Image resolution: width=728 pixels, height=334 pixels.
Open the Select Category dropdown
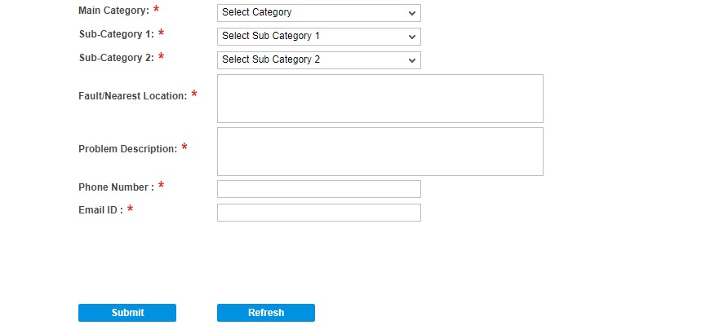click(319, 13)
